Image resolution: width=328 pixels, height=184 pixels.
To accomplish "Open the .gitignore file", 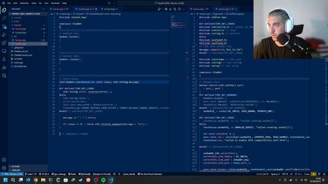I will 28,48.
